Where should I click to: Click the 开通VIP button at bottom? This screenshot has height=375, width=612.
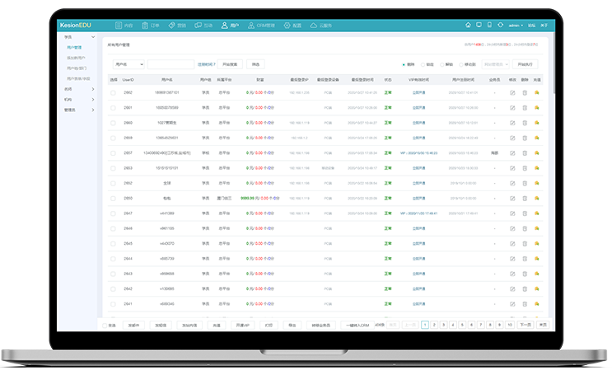(x=241, y=325)
